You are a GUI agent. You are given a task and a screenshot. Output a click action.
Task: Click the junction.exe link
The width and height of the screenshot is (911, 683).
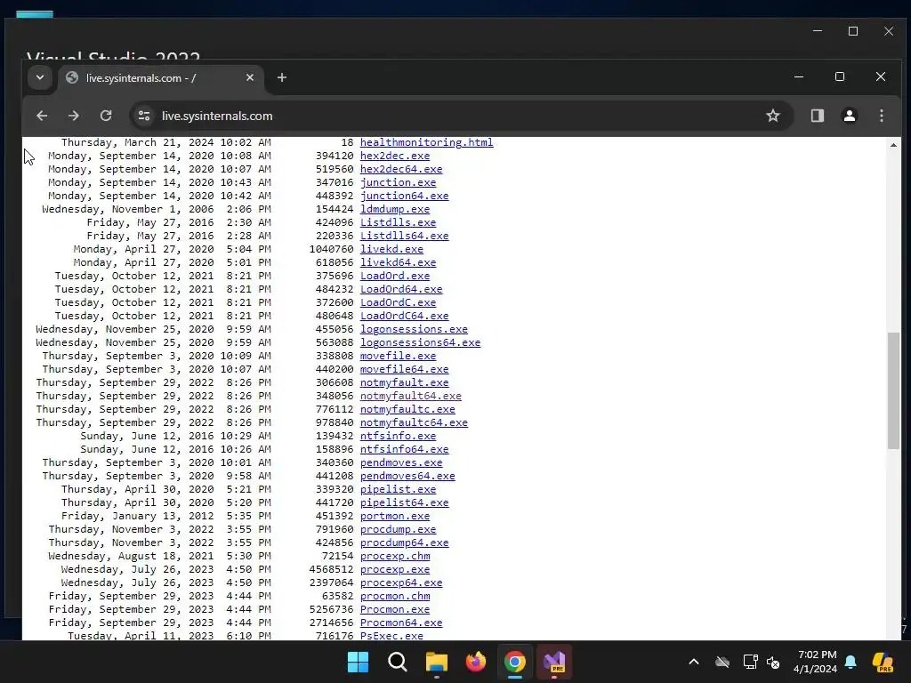[x=398, y=182]
